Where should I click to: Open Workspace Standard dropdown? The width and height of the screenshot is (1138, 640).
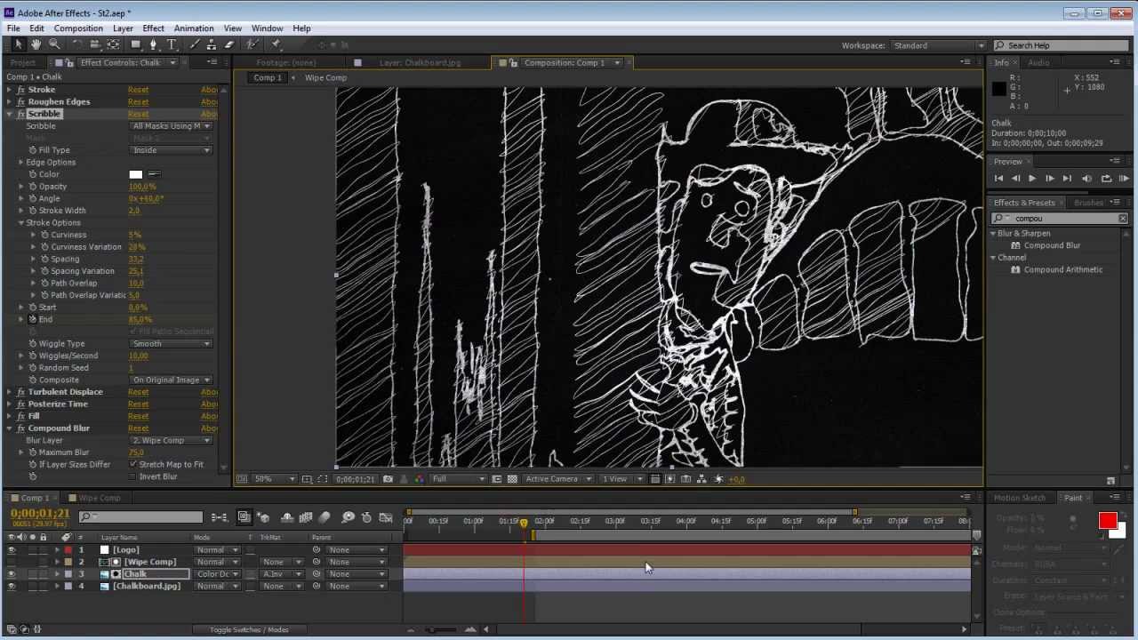point(938,45)
